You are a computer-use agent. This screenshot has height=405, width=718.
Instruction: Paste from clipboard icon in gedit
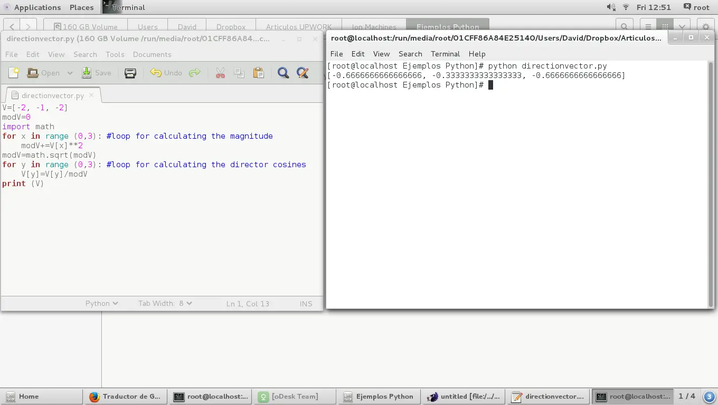[x=258, y=73]
